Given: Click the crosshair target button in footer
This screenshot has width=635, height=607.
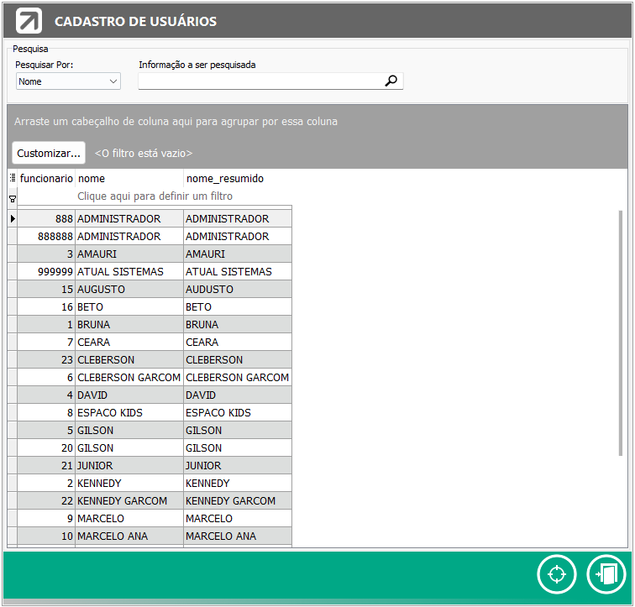Looking at the screenshot, I should point(556,573).
